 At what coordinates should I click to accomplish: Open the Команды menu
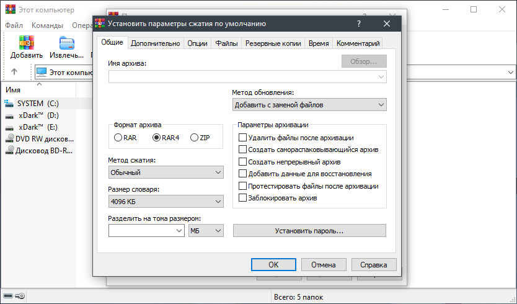(x=47, y=25)
